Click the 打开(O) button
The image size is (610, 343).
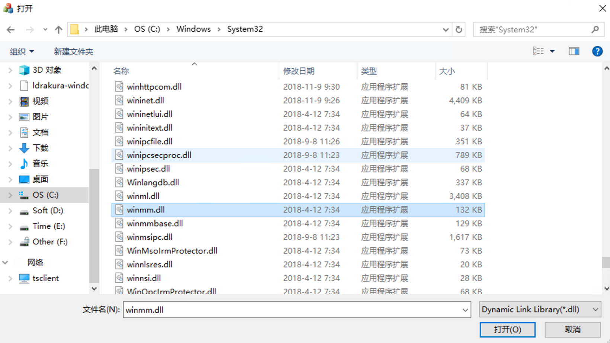pyautogui.click(x=507, y=330)
